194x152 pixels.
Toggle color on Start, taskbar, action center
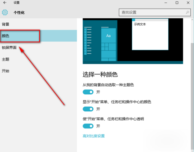[x=88, y=109]
